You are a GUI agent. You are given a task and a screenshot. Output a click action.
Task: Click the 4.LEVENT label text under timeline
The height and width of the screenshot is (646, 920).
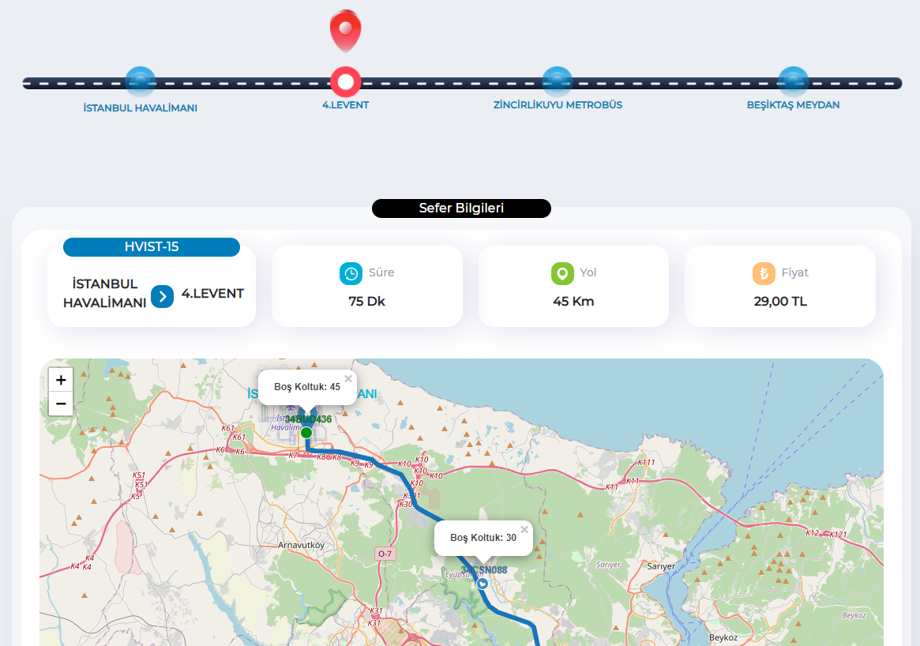pos(346,105)
